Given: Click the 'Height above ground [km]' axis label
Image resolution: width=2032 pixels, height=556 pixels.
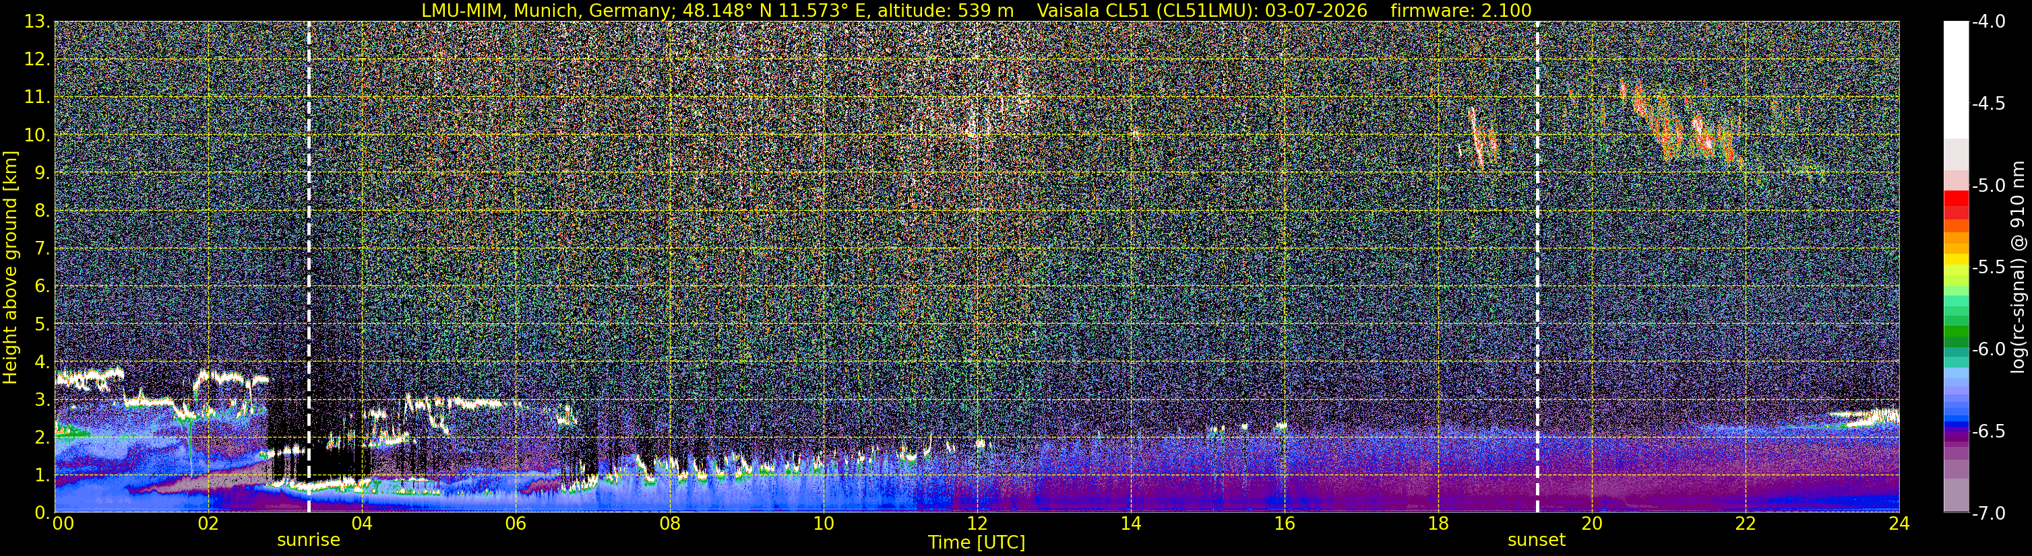Looking at the screenshot, I should pyautogui.click(x=10, y=267).
